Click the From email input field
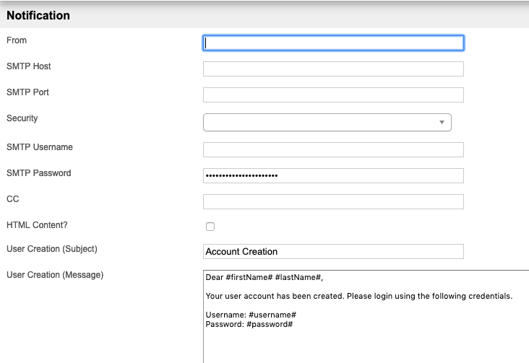The image size is (529, 363). [x=333, y=43]
